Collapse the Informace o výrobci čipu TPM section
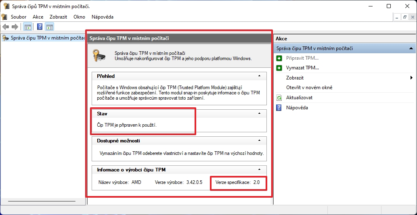Viewport: 417px width, 215px height. click(x=259, y=169)
